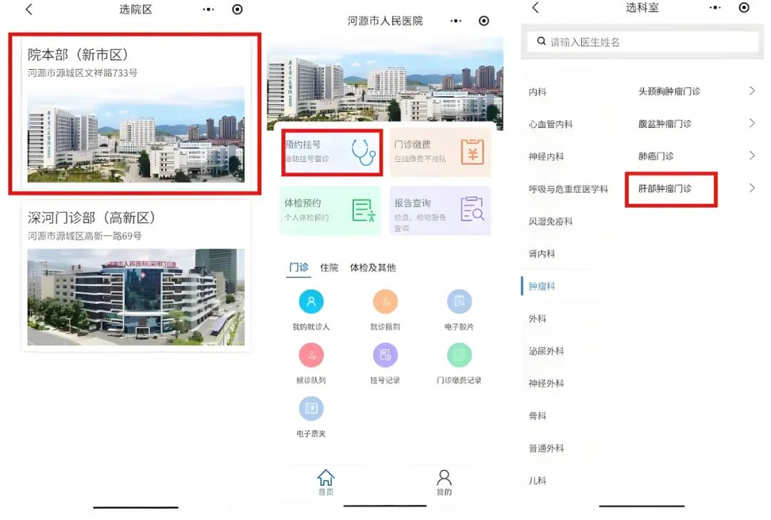
Task: Expand the 腹盆肿瘤门诊 chevron arrow
Action: coord(752,123)
